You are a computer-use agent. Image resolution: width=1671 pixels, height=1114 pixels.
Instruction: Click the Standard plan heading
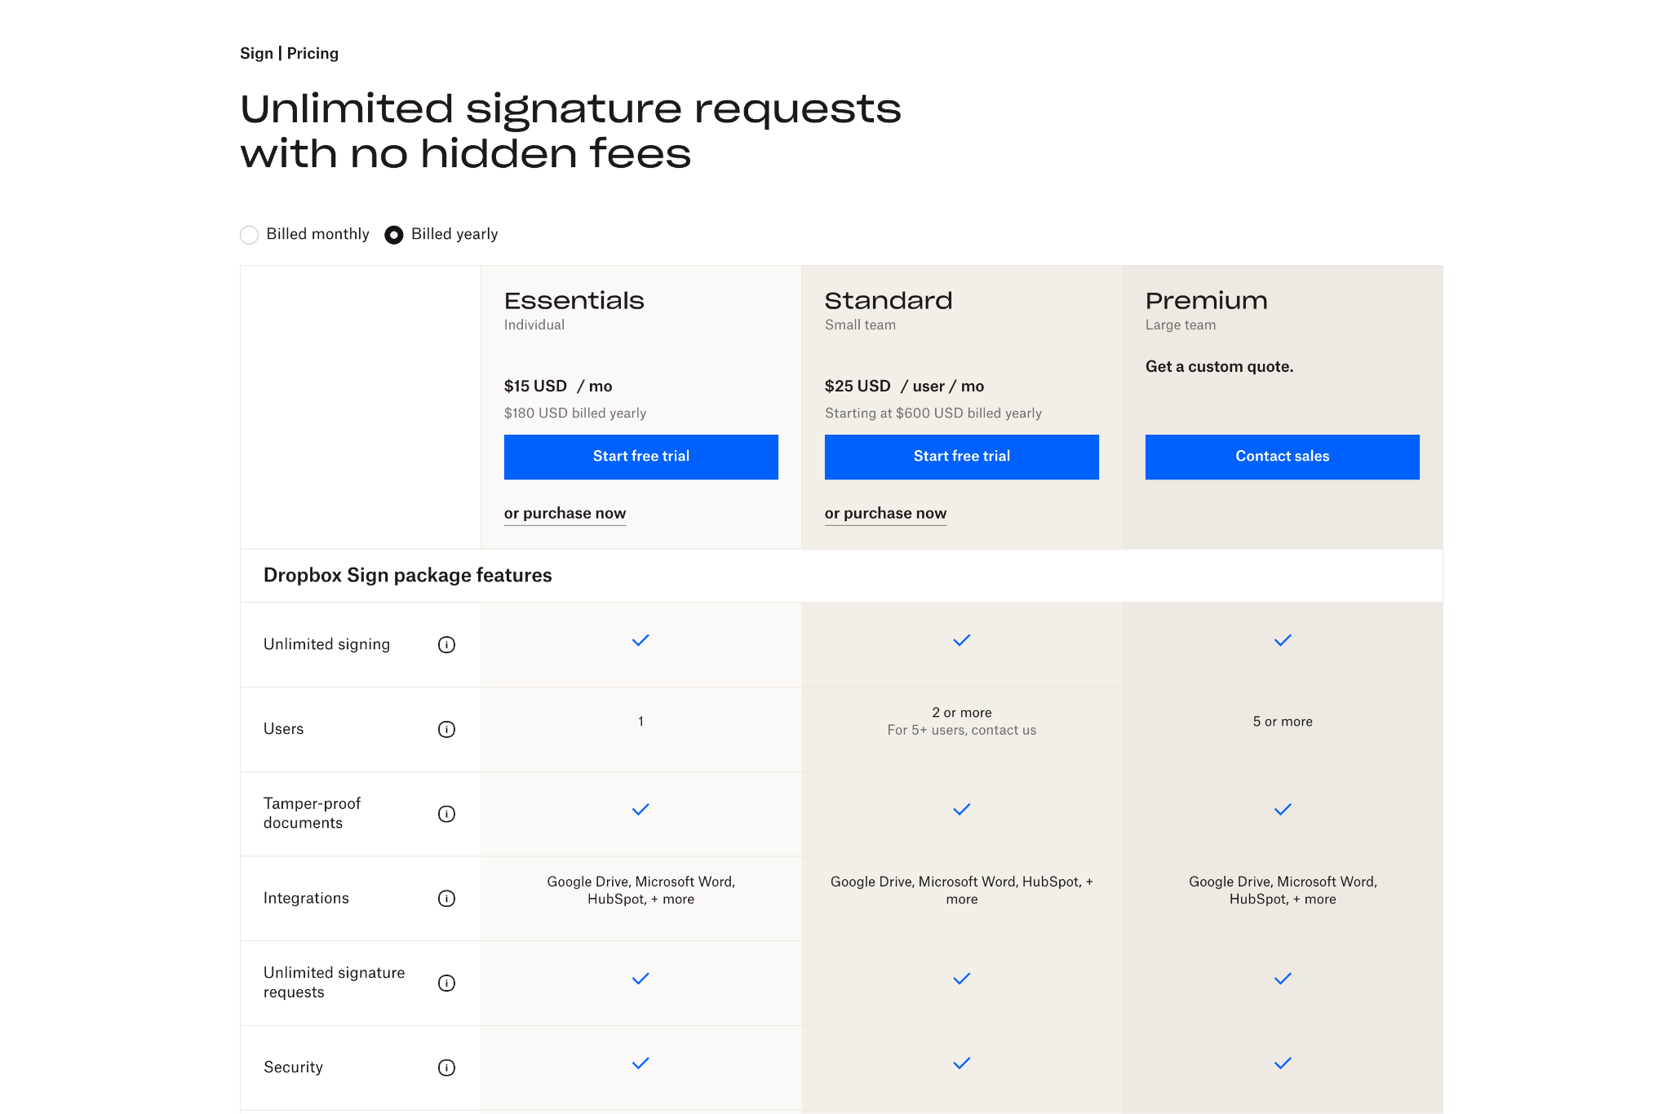(x=889, y=301)
